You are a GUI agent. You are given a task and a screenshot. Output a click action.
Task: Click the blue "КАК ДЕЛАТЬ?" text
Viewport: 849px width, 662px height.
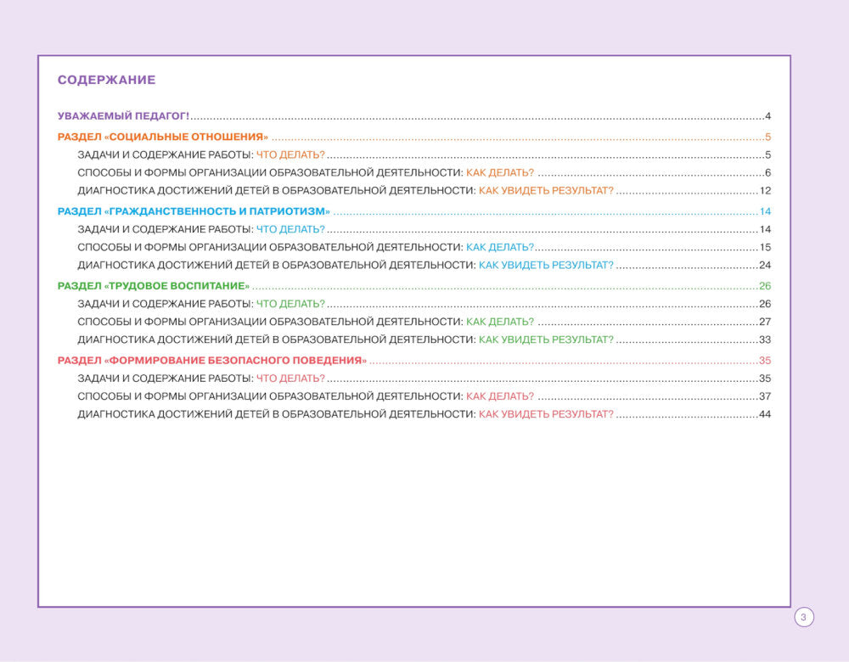(500, 247)
